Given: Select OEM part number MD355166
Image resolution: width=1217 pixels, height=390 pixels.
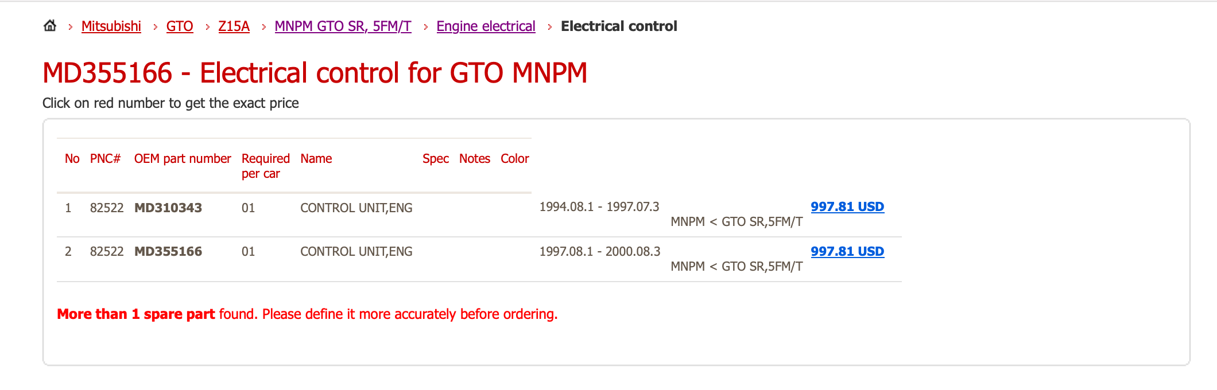Looking at the screenshot, I should (x=168, y=251).
